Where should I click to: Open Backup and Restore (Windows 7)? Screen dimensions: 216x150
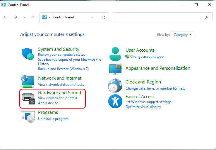coord(63,69)
